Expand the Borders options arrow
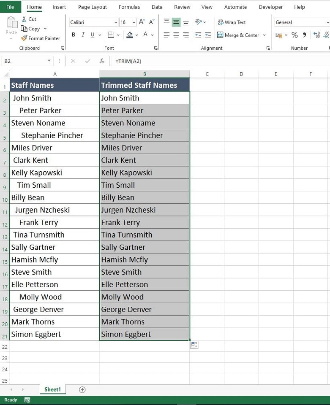 pyautogui.click(x=118, y=35)
